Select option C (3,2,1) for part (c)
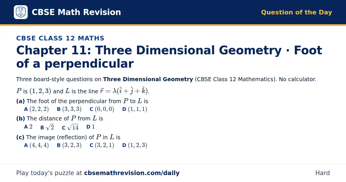Screen dimensions: 346x182 tap(102, 145)
